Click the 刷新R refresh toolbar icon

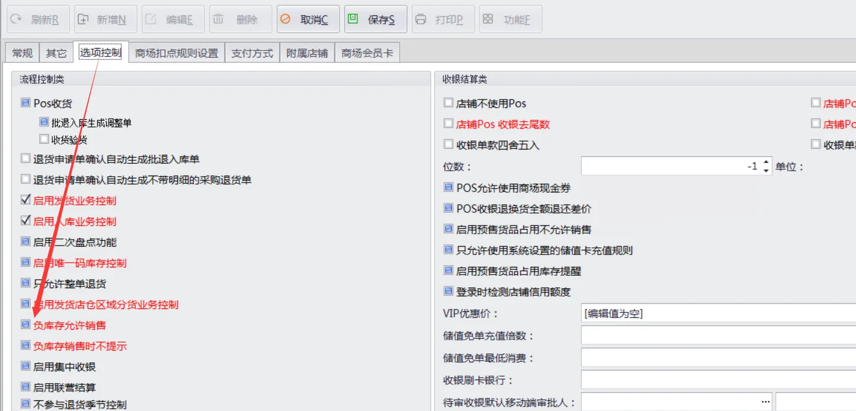pyautogui.click(x=16, y=20)
